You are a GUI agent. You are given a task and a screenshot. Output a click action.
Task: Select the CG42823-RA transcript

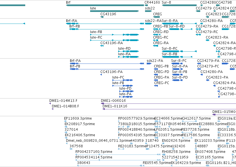click(207, 40)
